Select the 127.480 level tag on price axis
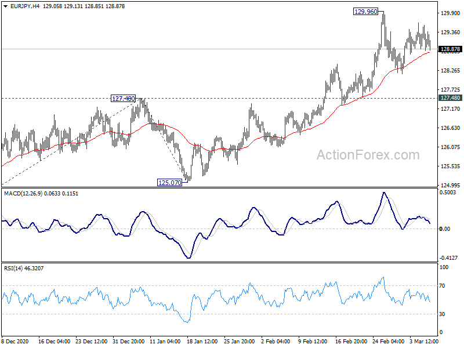 (x=451, y=98)
